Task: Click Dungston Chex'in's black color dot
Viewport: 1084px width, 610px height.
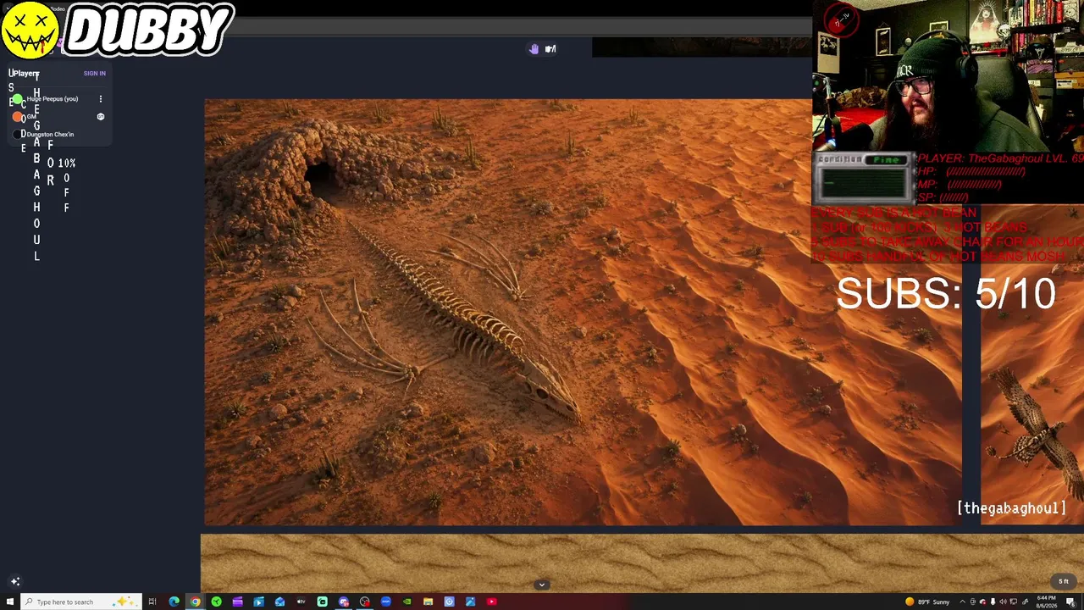Action: (17, 134)
